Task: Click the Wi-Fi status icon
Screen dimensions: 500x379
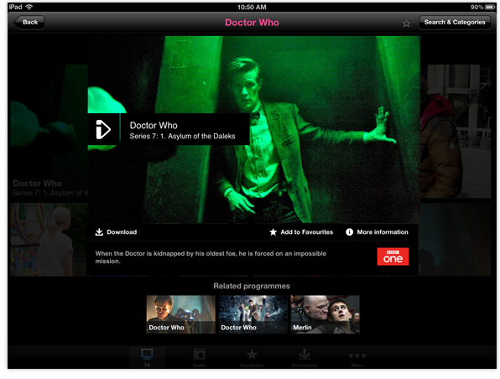Action: tap(29, 7)
